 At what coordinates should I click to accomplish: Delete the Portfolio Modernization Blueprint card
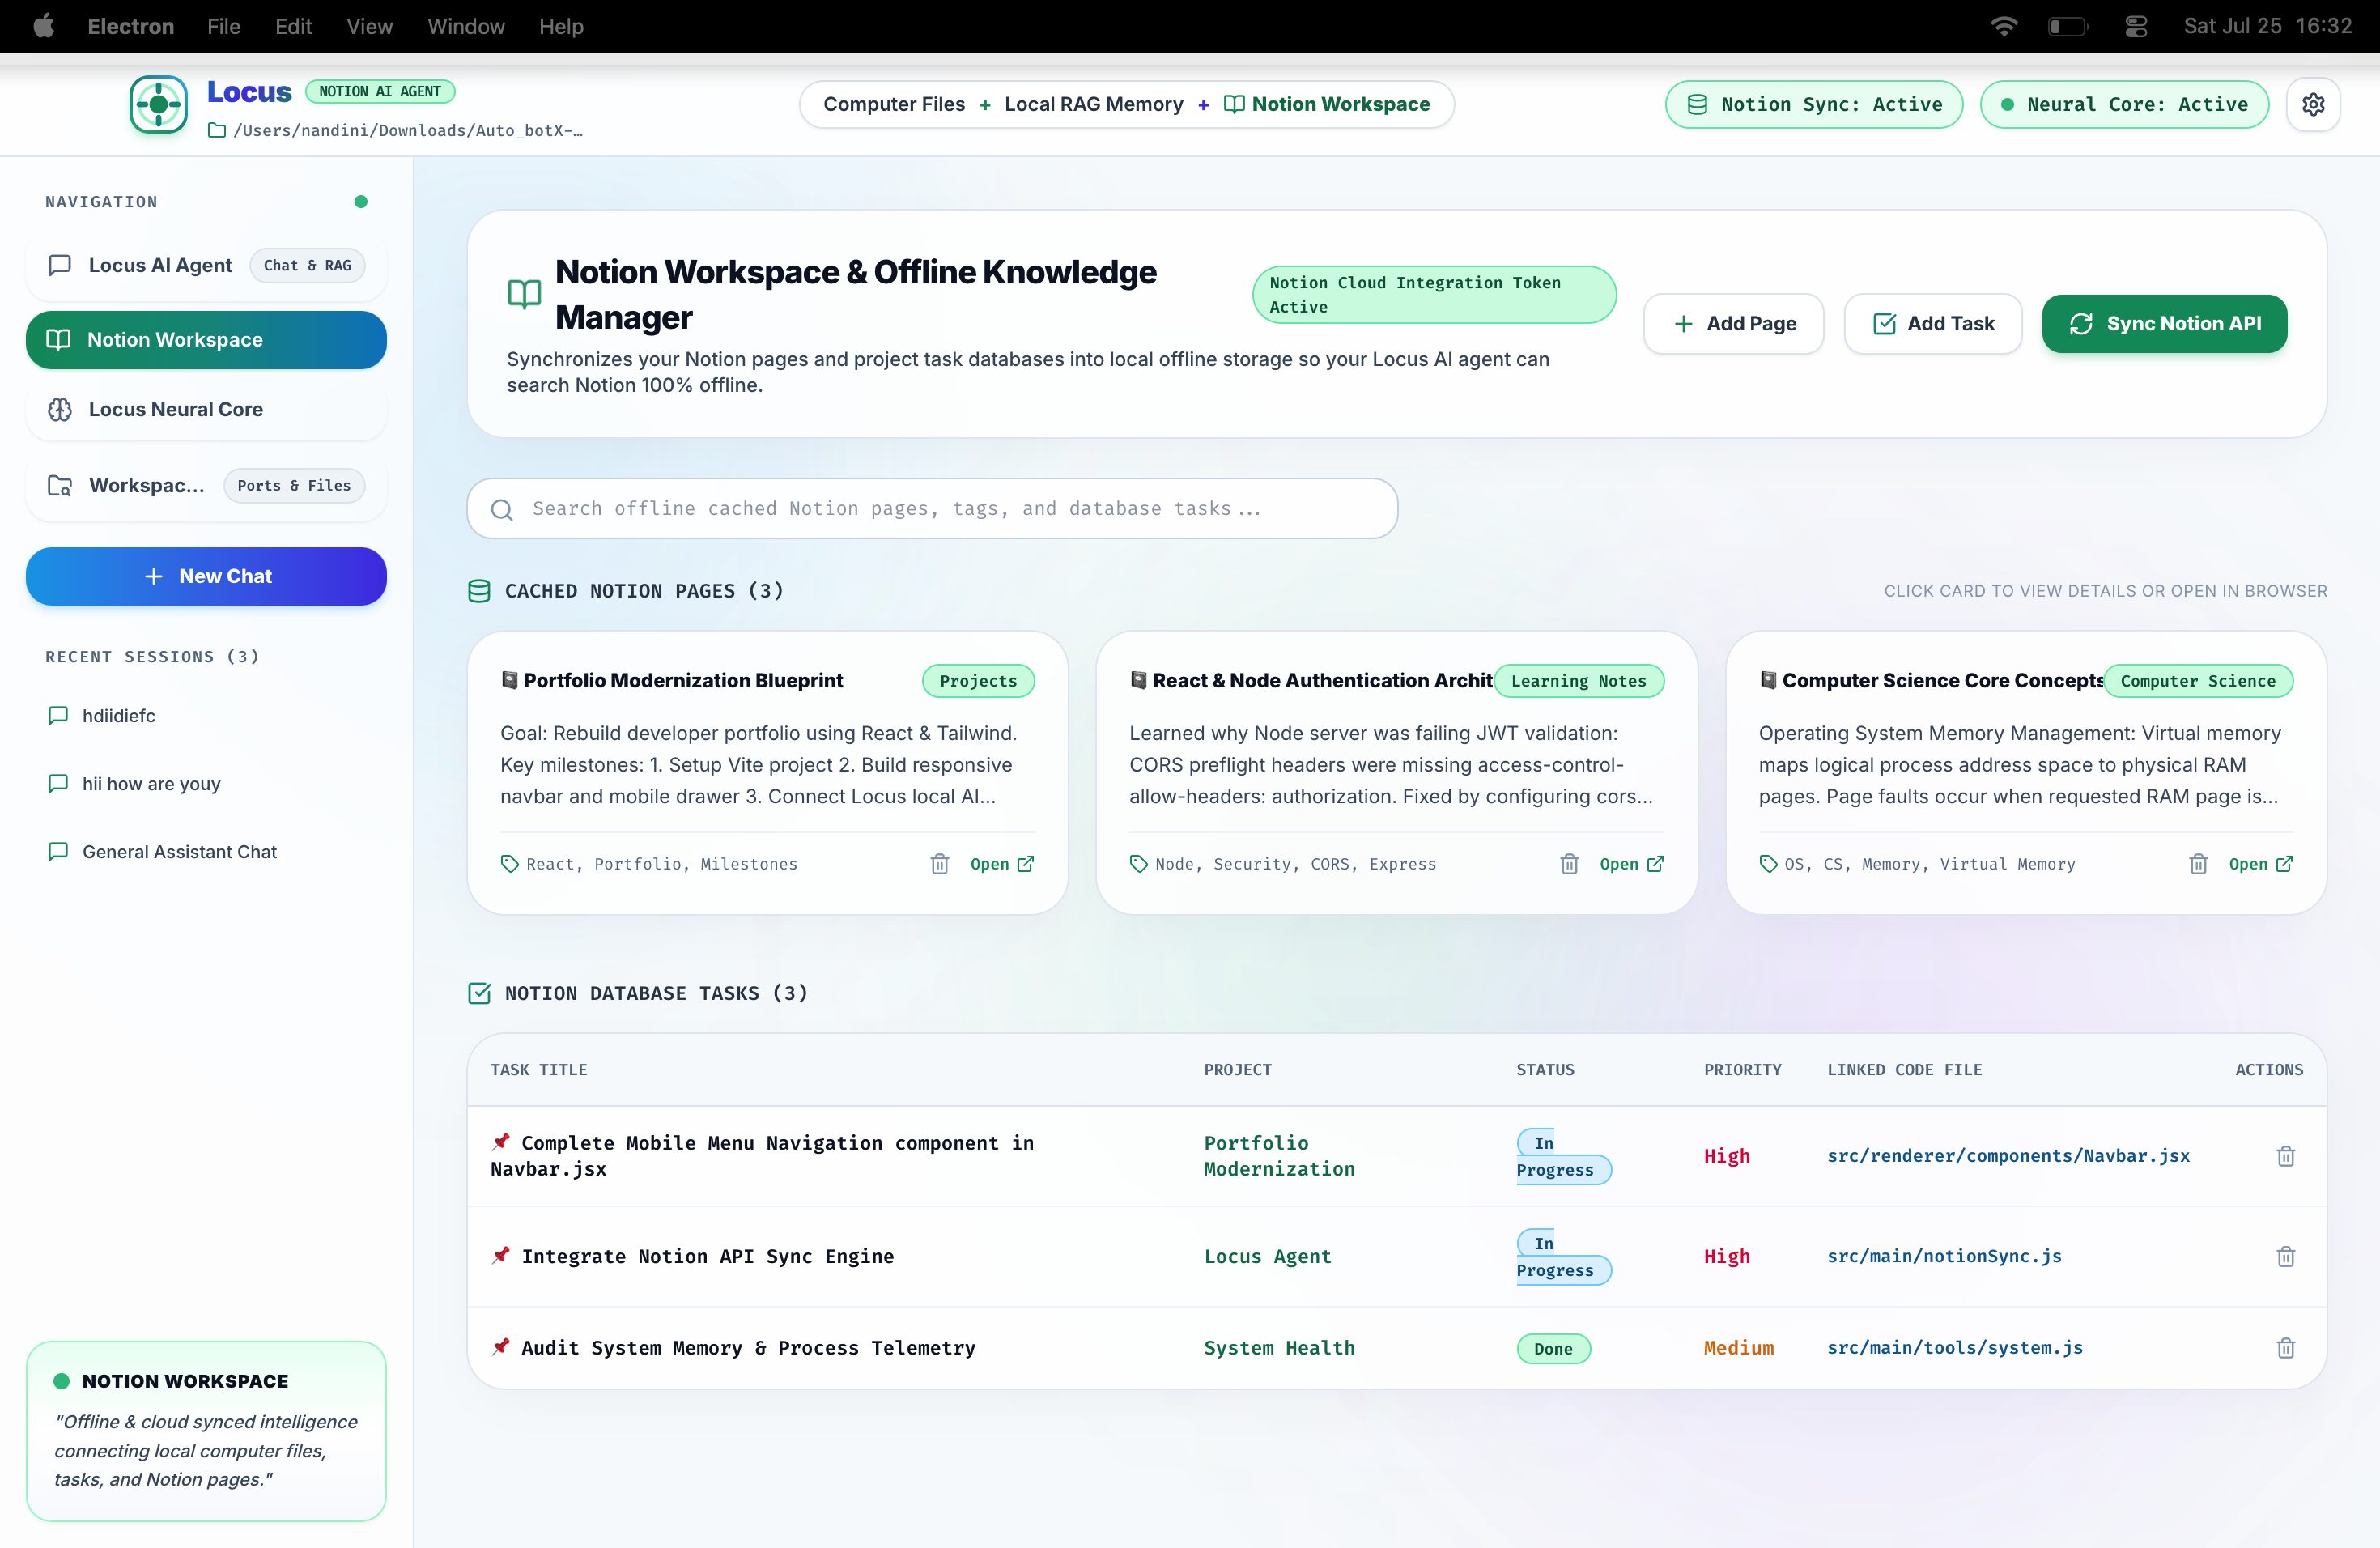coord(939,864)
